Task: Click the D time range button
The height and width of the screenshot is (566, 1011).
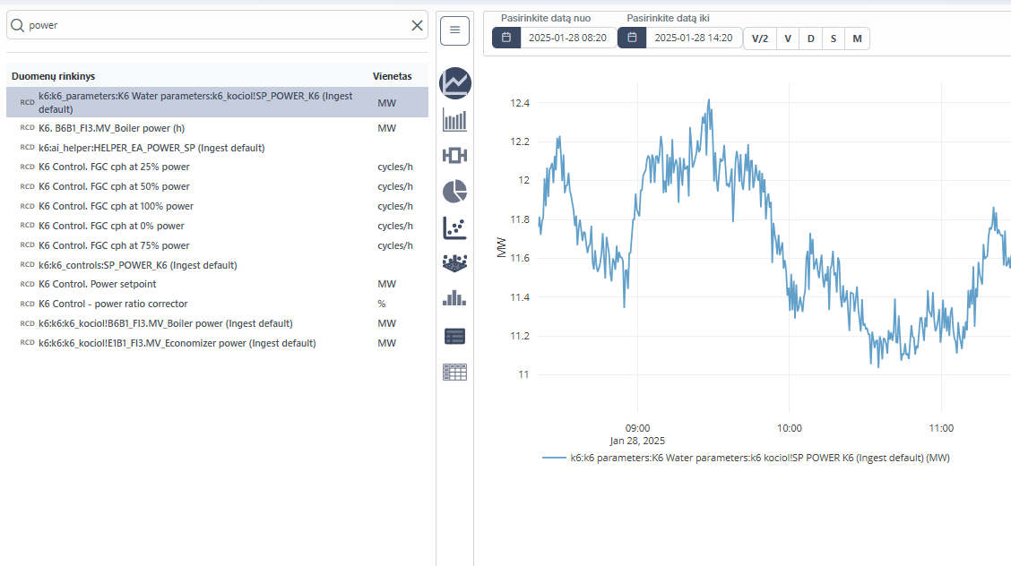Action: (810, 39)
